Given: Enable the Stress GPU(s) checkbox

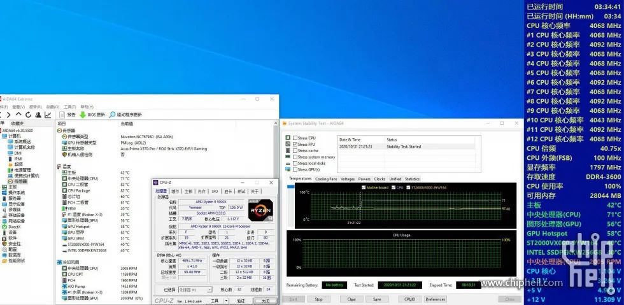Looking at the screenshot, I should click(x=295, y=169).
